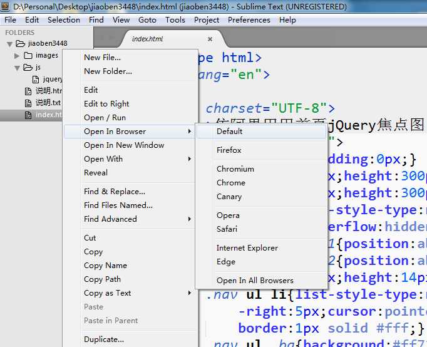Viewport: 427px width, 347px height.
Task: Select Edit to Right
Action: [x=130, y=104]
